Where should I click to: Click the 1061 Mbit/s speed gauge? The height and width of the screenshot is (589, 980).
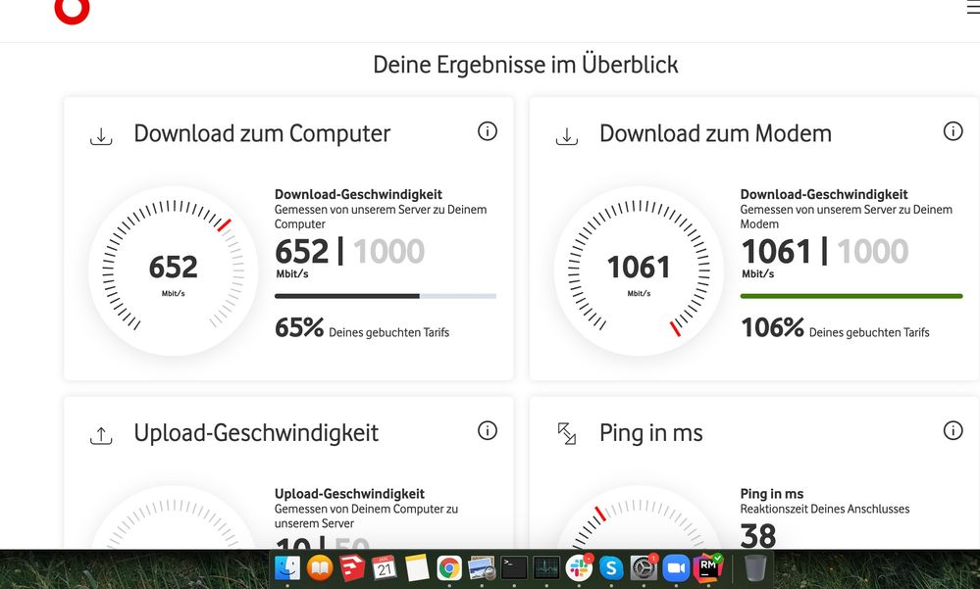(639, 271)
